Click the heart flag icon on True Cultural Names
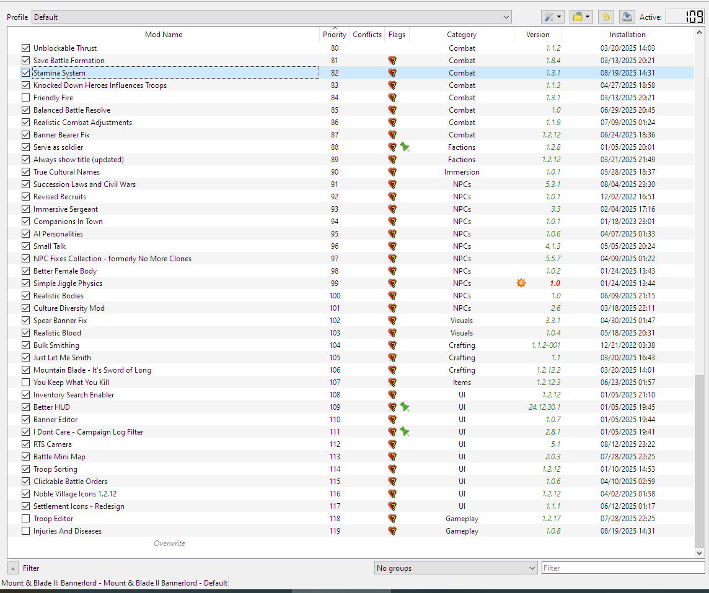Image resolution: width=709 pixels, height=593 pixels. (392, 172)
